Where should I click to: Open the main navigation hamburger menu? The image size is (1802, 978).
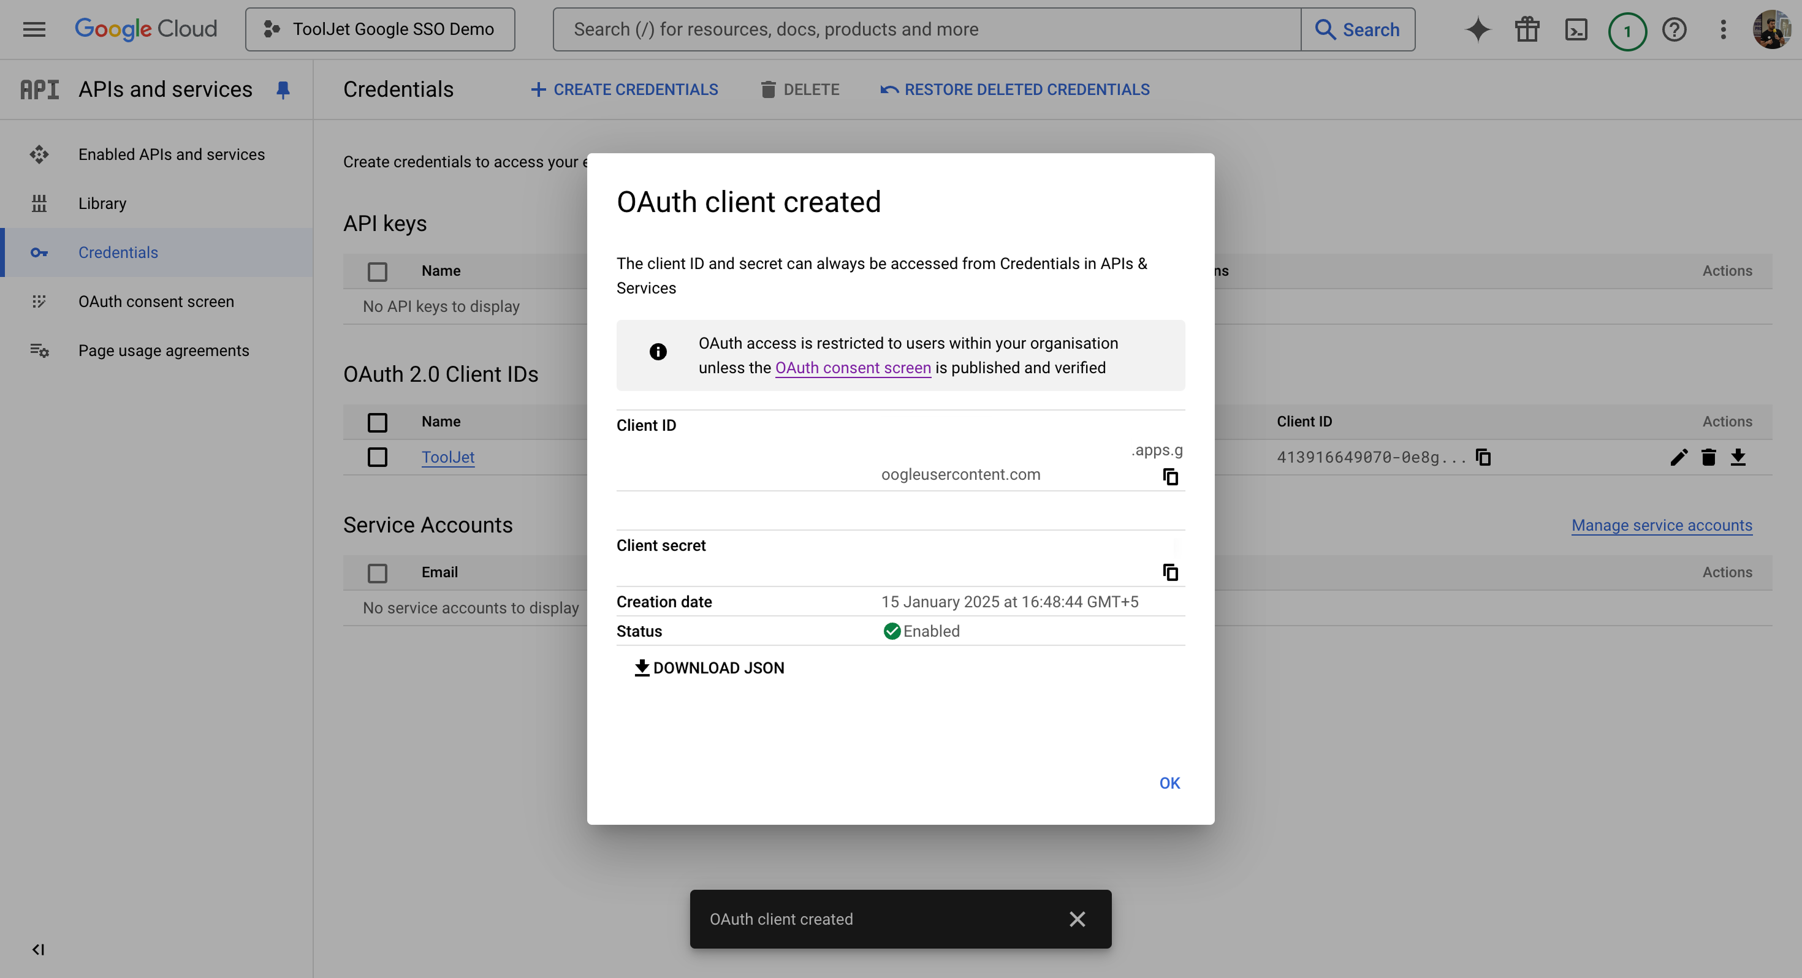(34, 29)
